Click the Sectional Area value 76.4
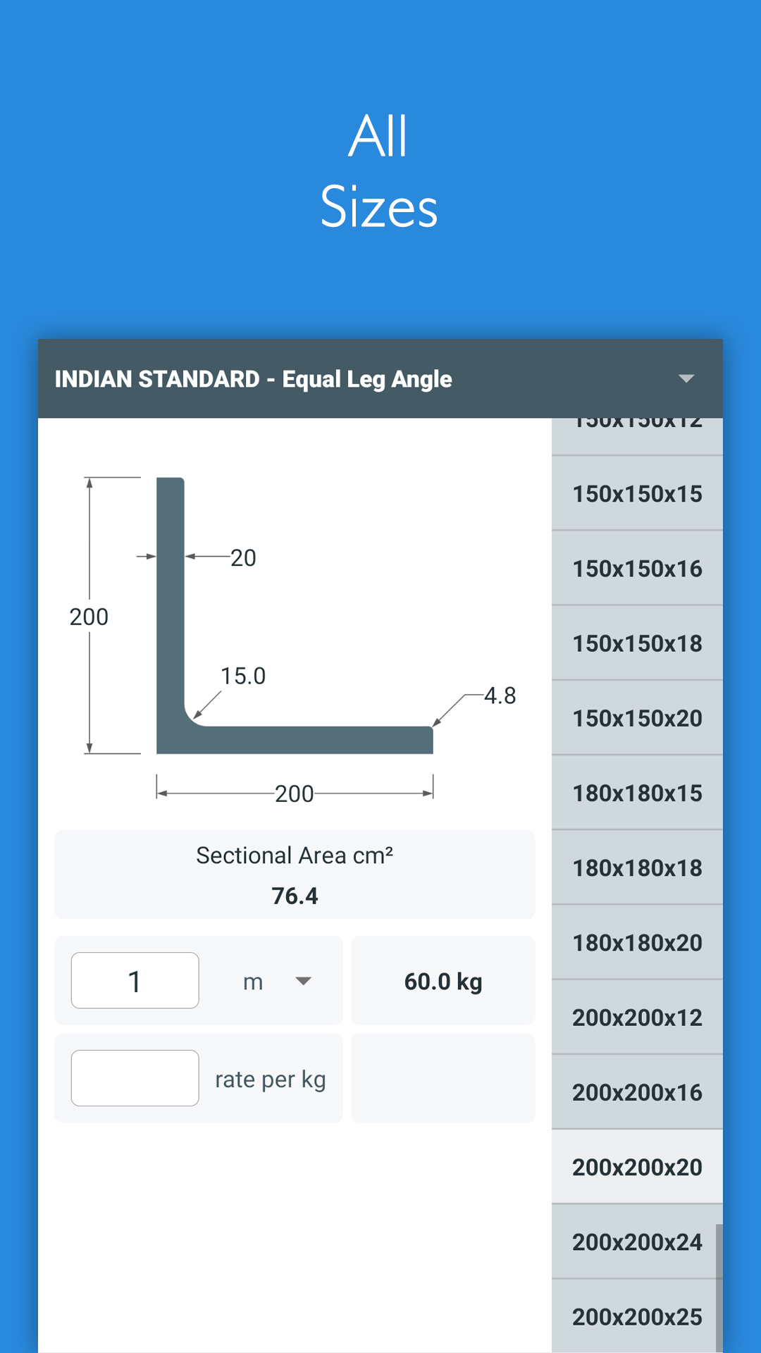The width and height of the screenshot is (761, 1353). click(295, 896)
